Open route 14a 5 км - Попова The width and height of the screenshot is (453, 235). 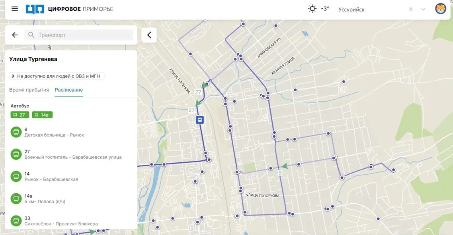pyautogui.click(x=45, y=199)
